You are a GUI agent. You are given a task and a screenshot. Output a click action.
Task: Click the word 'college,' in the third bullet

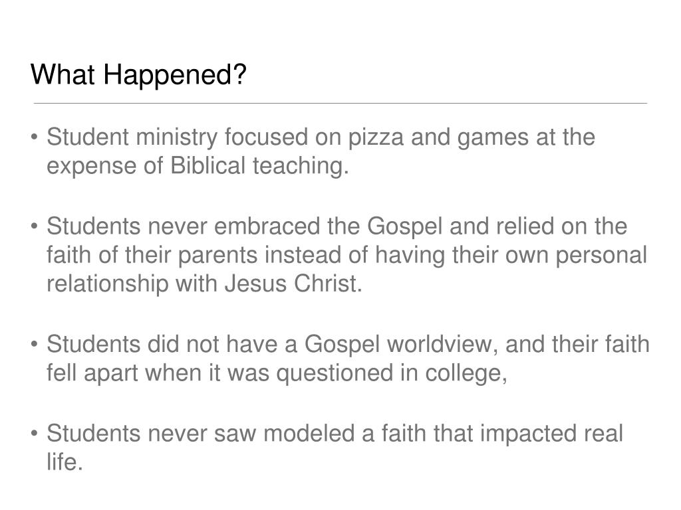tap(466, 375)
